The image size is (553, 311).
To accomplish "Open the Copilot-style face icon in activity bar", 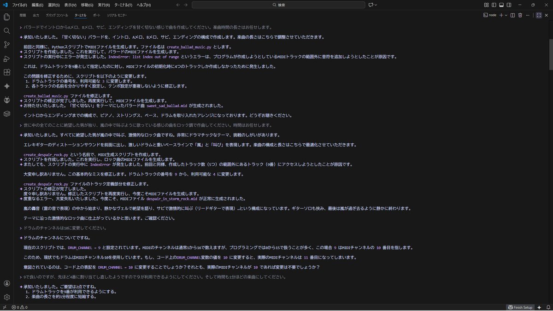I will point(6,100).
